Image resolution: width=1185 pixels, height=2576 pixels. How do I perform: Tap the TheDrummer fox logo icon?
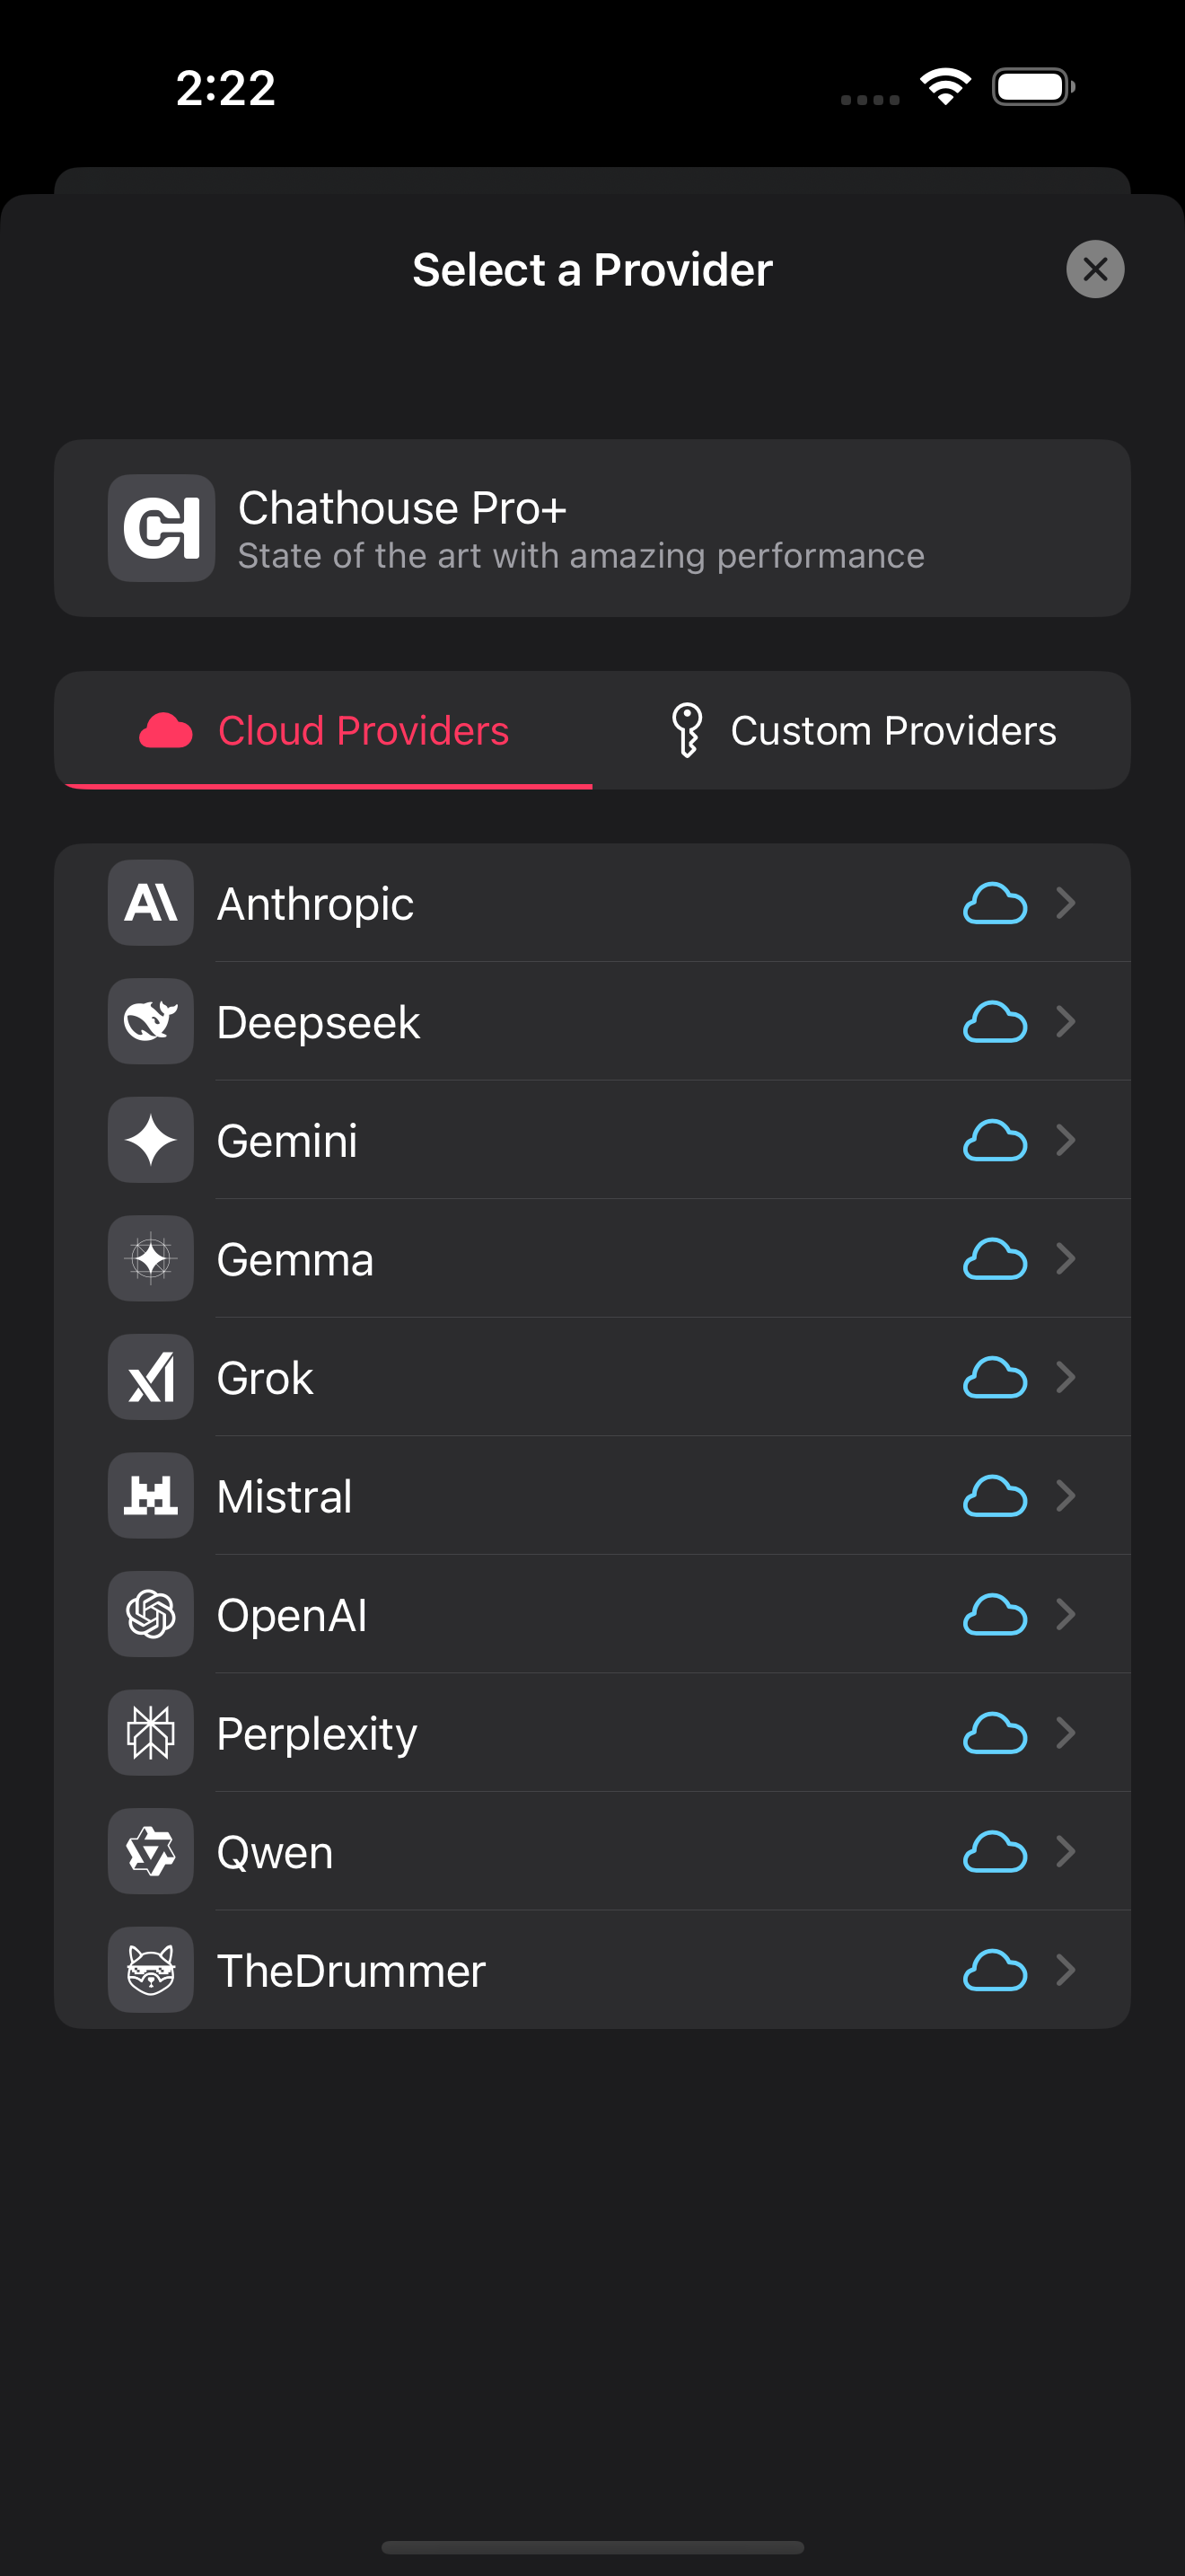(151, 1969)
